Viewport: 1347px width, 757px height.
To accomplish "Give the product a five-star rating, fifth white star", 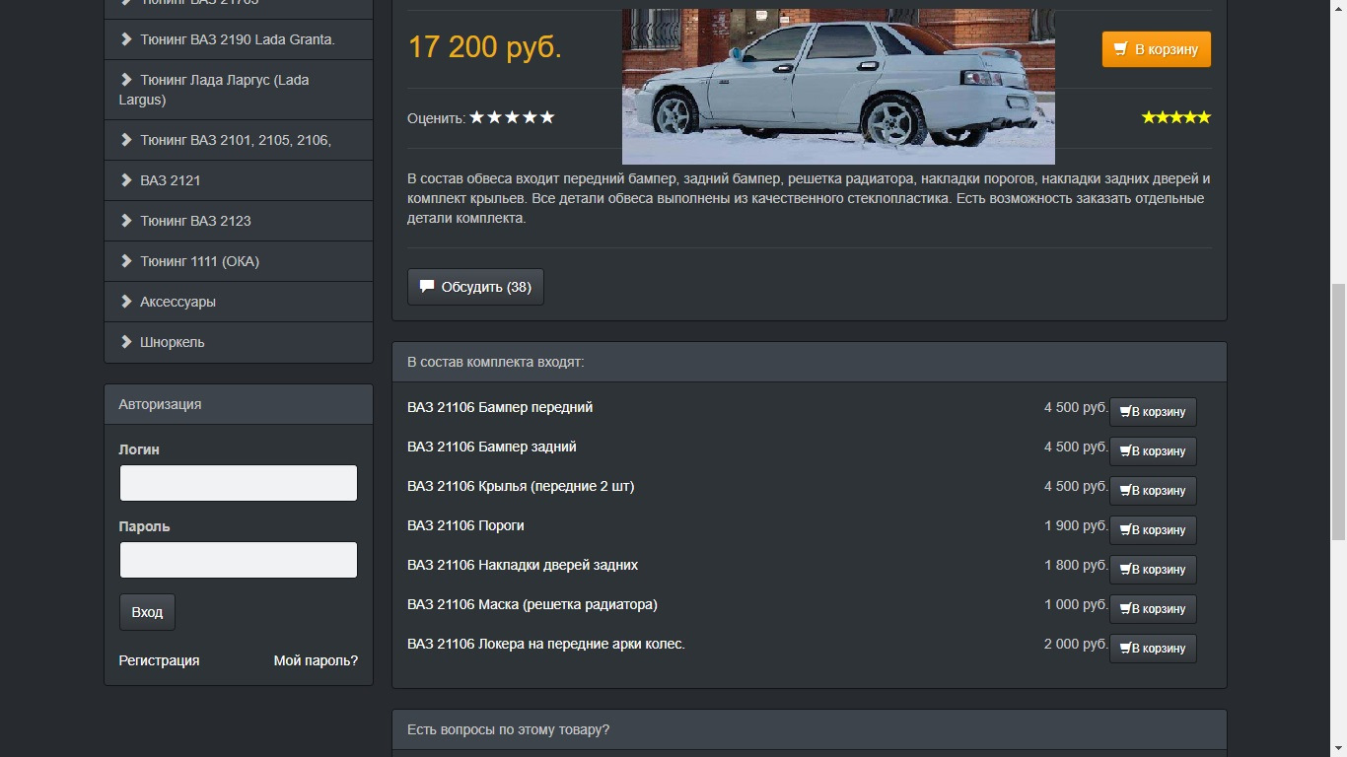I will point(547,117).
